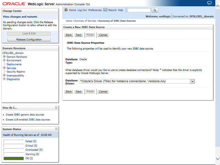Open the Database Driver dropdown
The width and height of the screenshot is (220, 165).
pyautogui.click(x=192, y=81)
